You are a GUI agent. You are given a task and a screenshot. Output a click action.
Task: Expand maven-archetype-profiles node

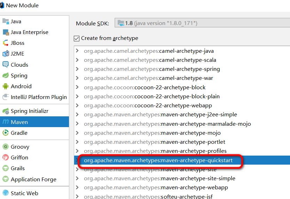pos(77,151)
